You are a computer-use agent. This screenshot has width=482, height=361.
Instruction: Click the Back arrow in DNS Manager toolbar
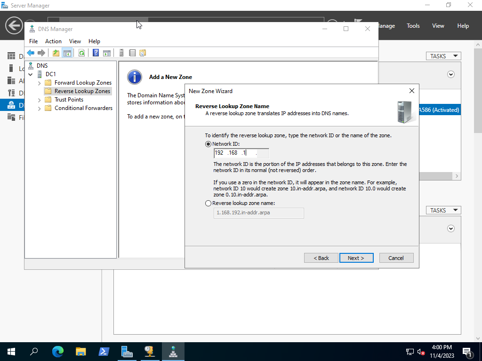(31, 53)
